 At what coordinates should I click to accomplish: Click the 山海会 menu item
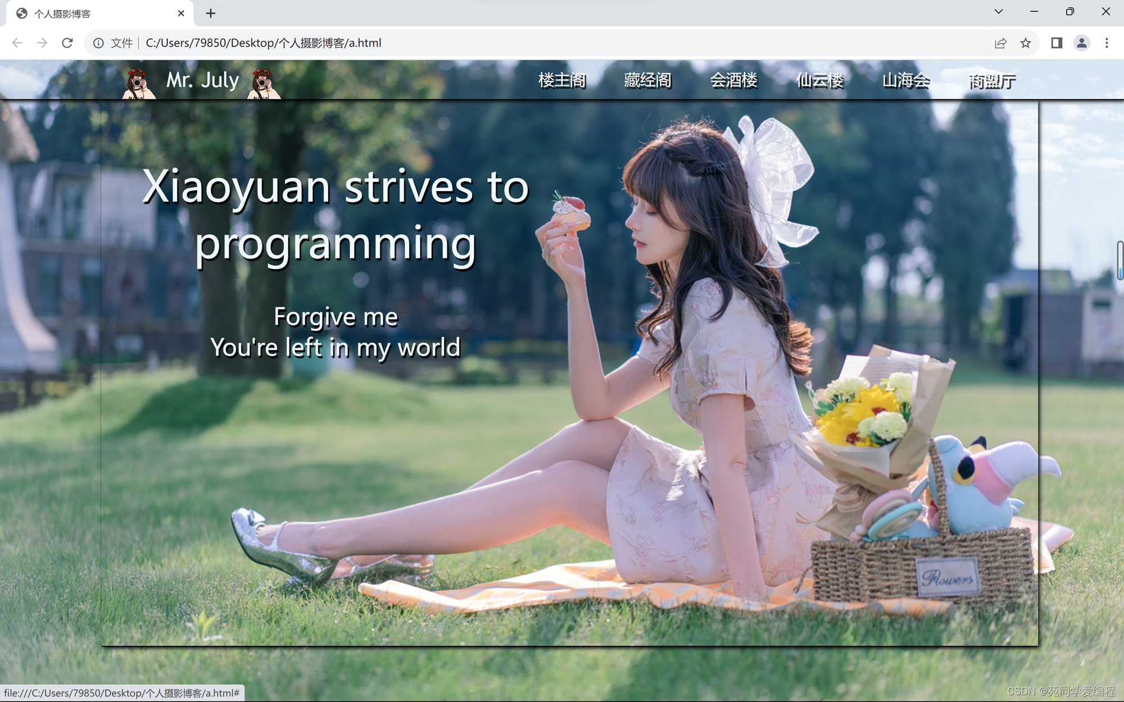pyautogui.click(x=906, y=80)
